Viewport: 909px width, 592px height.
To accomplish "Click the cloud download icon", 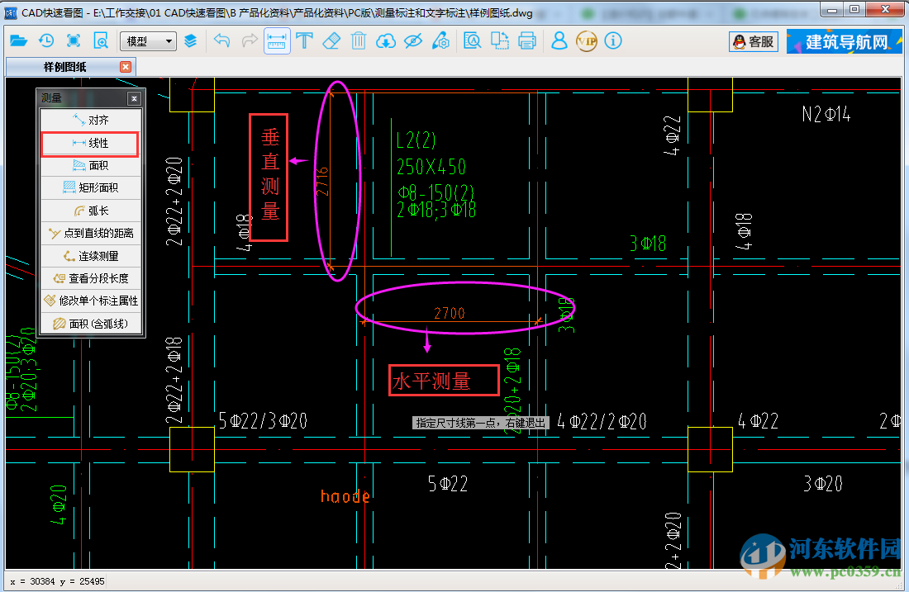I will pos(386,40).
